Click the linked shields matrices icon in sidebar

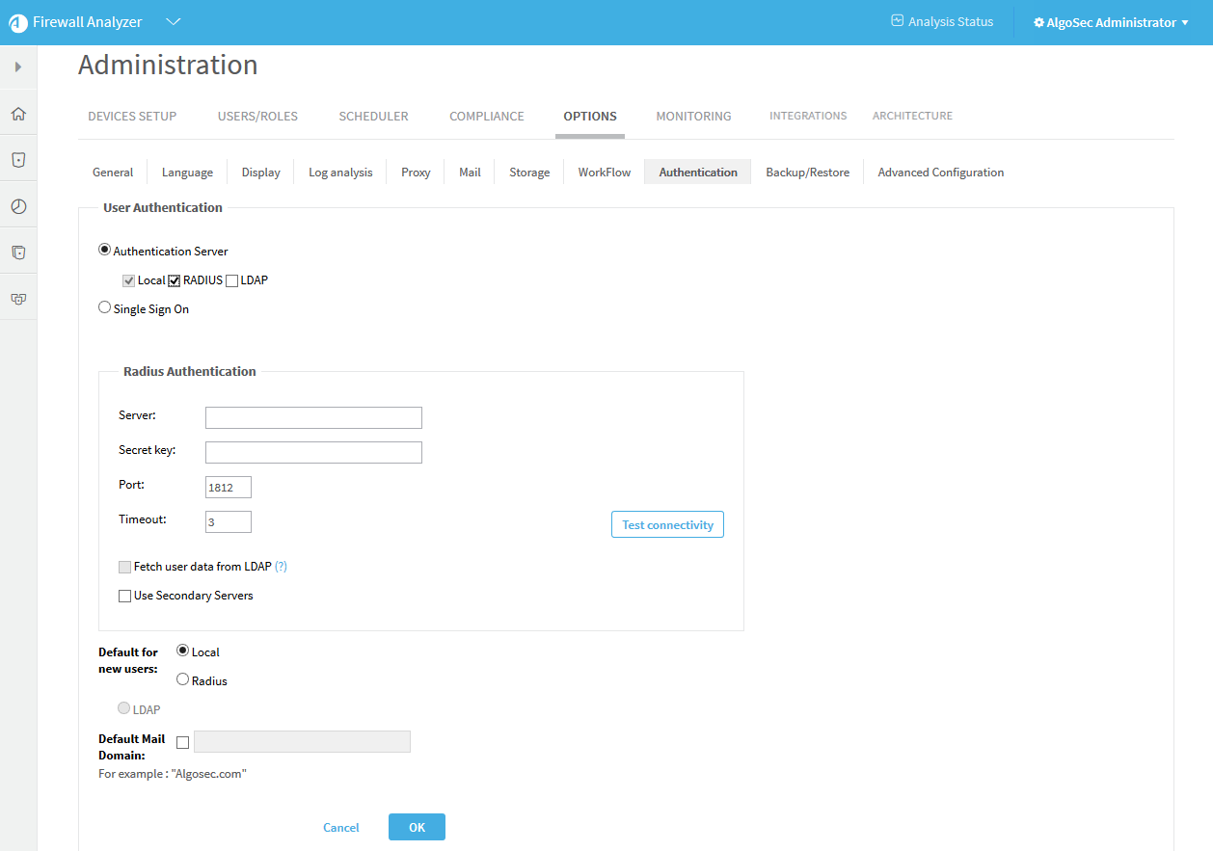tap(18, 299)
